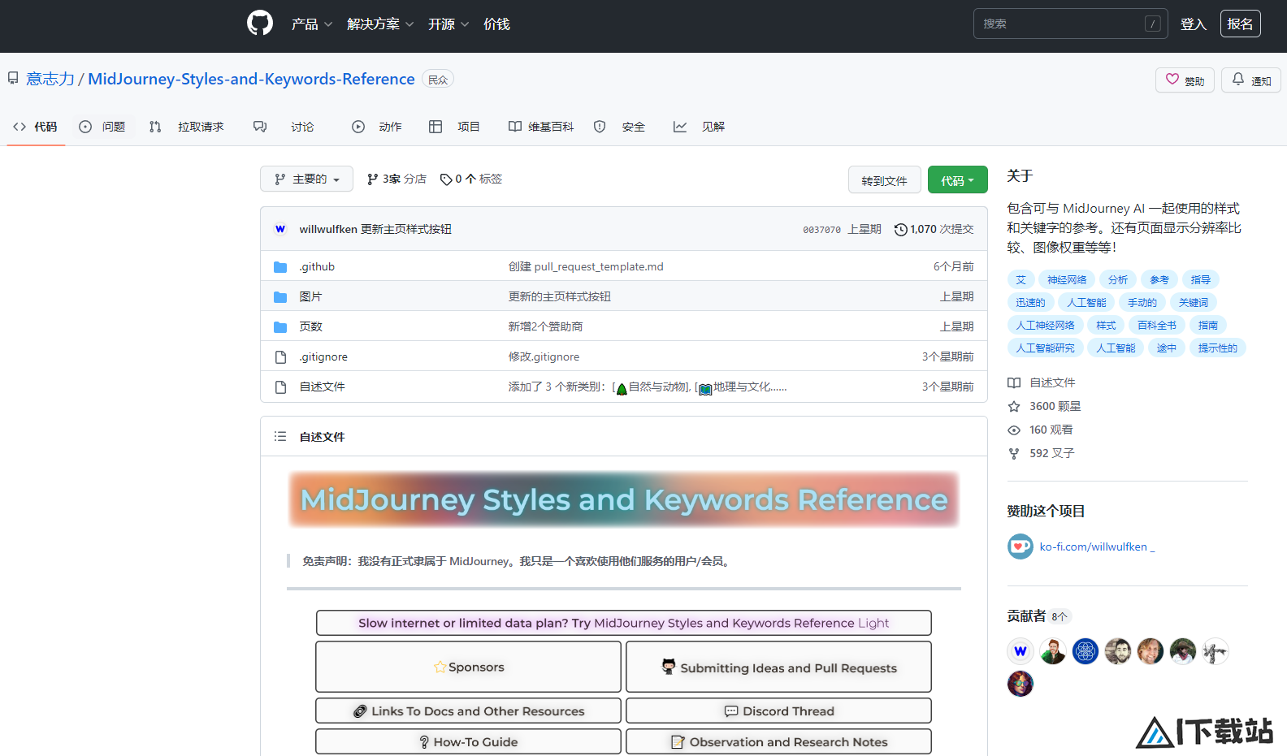Click the 转到文件 button
Image resolution: width=1287 pixels, height=756 pixels.
point(884,179)
